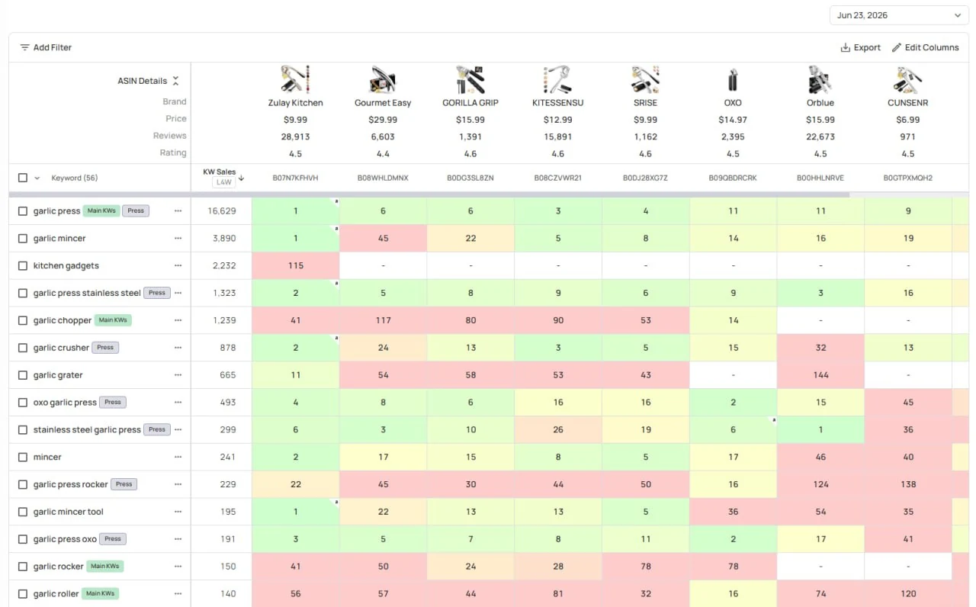
Task: Open more options for stainless steel garlic press
Action: 178,430
